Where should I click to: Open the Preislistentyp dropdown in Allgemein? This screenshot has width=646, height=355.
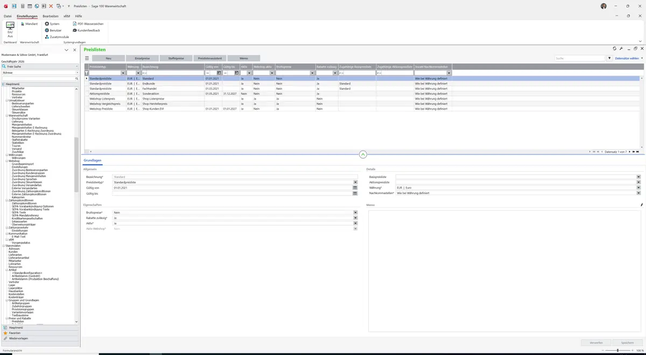[x=355, y=182]
